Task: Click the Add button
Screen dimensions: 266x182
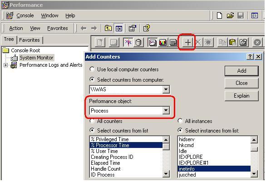Action: coord(241,71)
